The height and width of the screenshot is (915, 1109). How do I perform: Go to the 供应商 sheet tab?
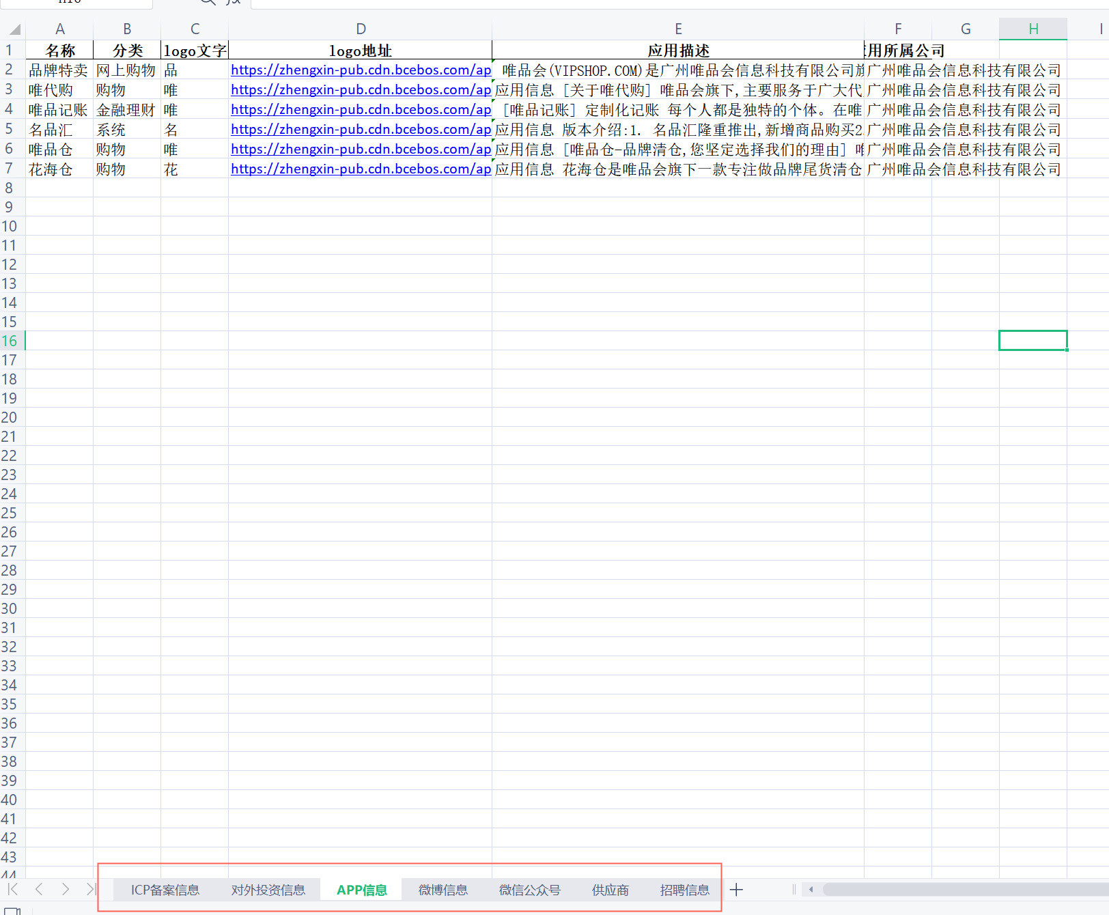610,890
